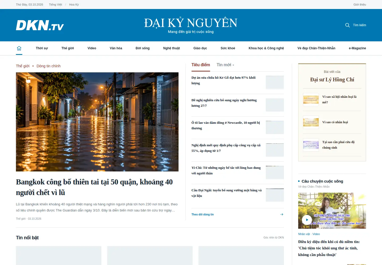Open thumbnail beside Vì sao có nhân loại
382x265 pixels.
pos(311,122)
